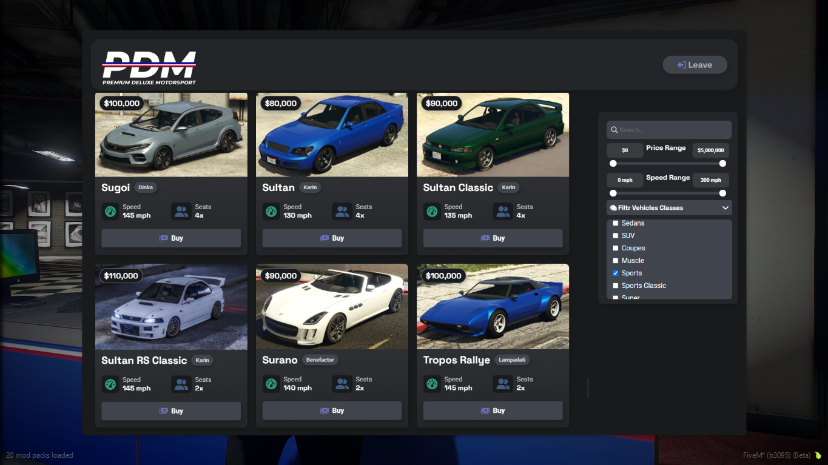828x465 pixels.
Task: Click the green Sultan Classic thumbnail
Action: tap(493, 135)
